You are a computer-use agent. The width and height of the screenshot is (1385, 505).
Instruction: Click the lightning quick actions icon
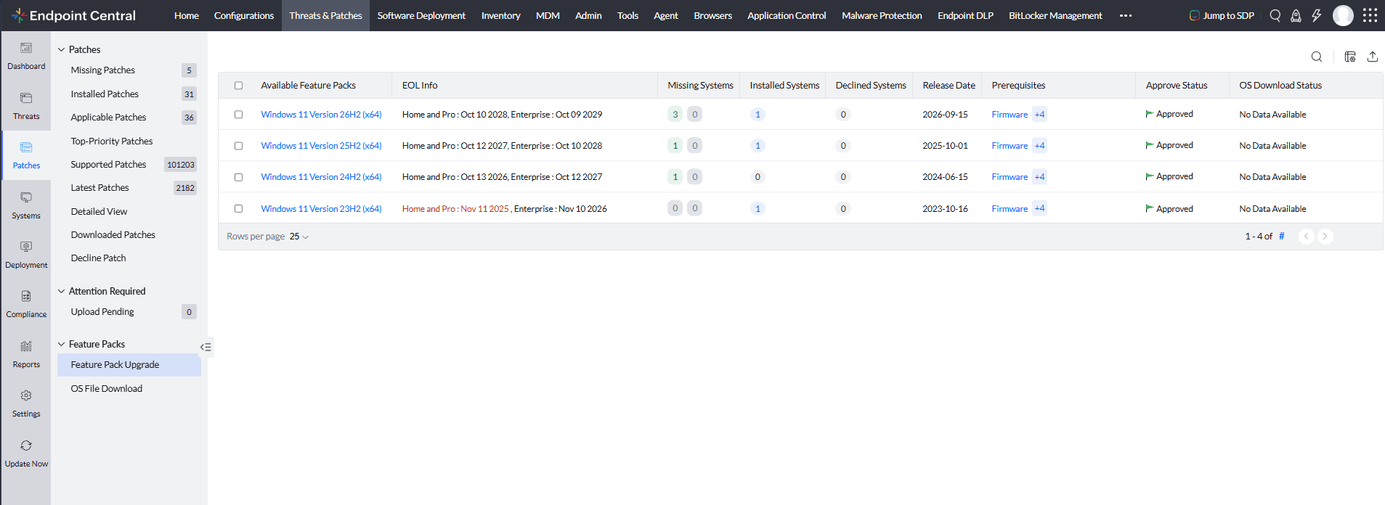[x=1316, y=15]
